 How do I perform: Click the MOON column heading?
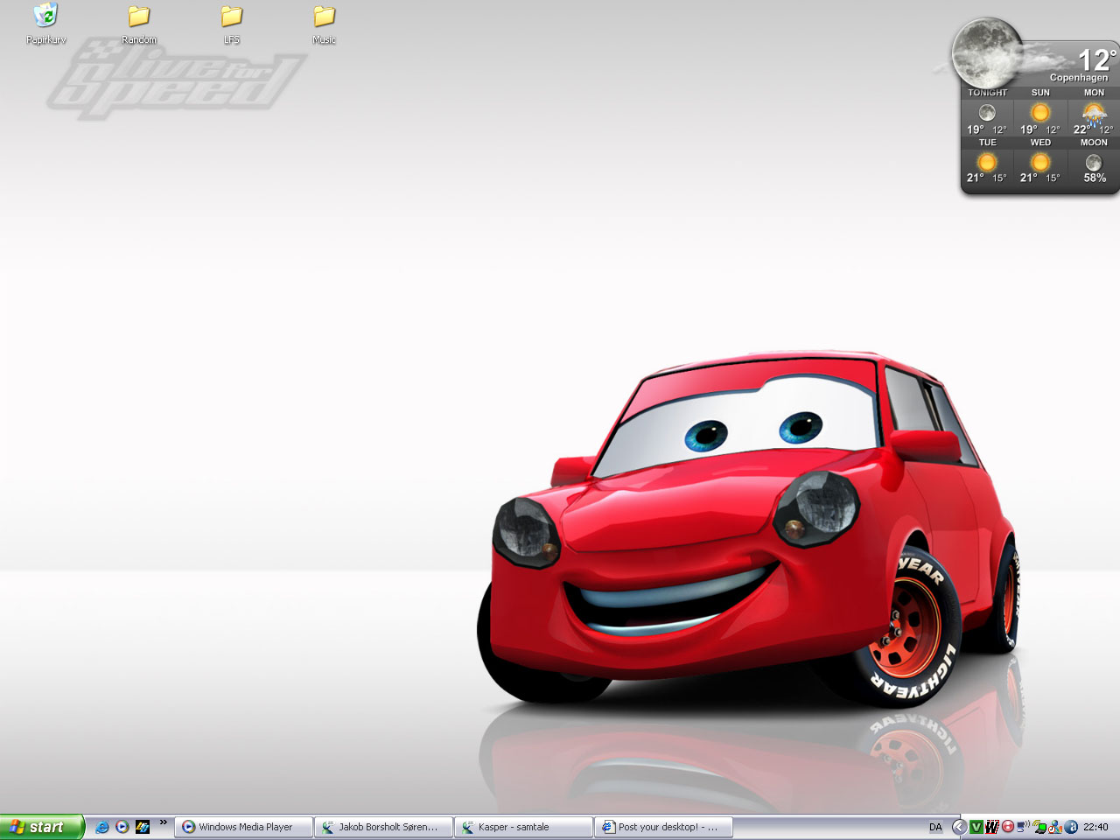pos(1094,143)
